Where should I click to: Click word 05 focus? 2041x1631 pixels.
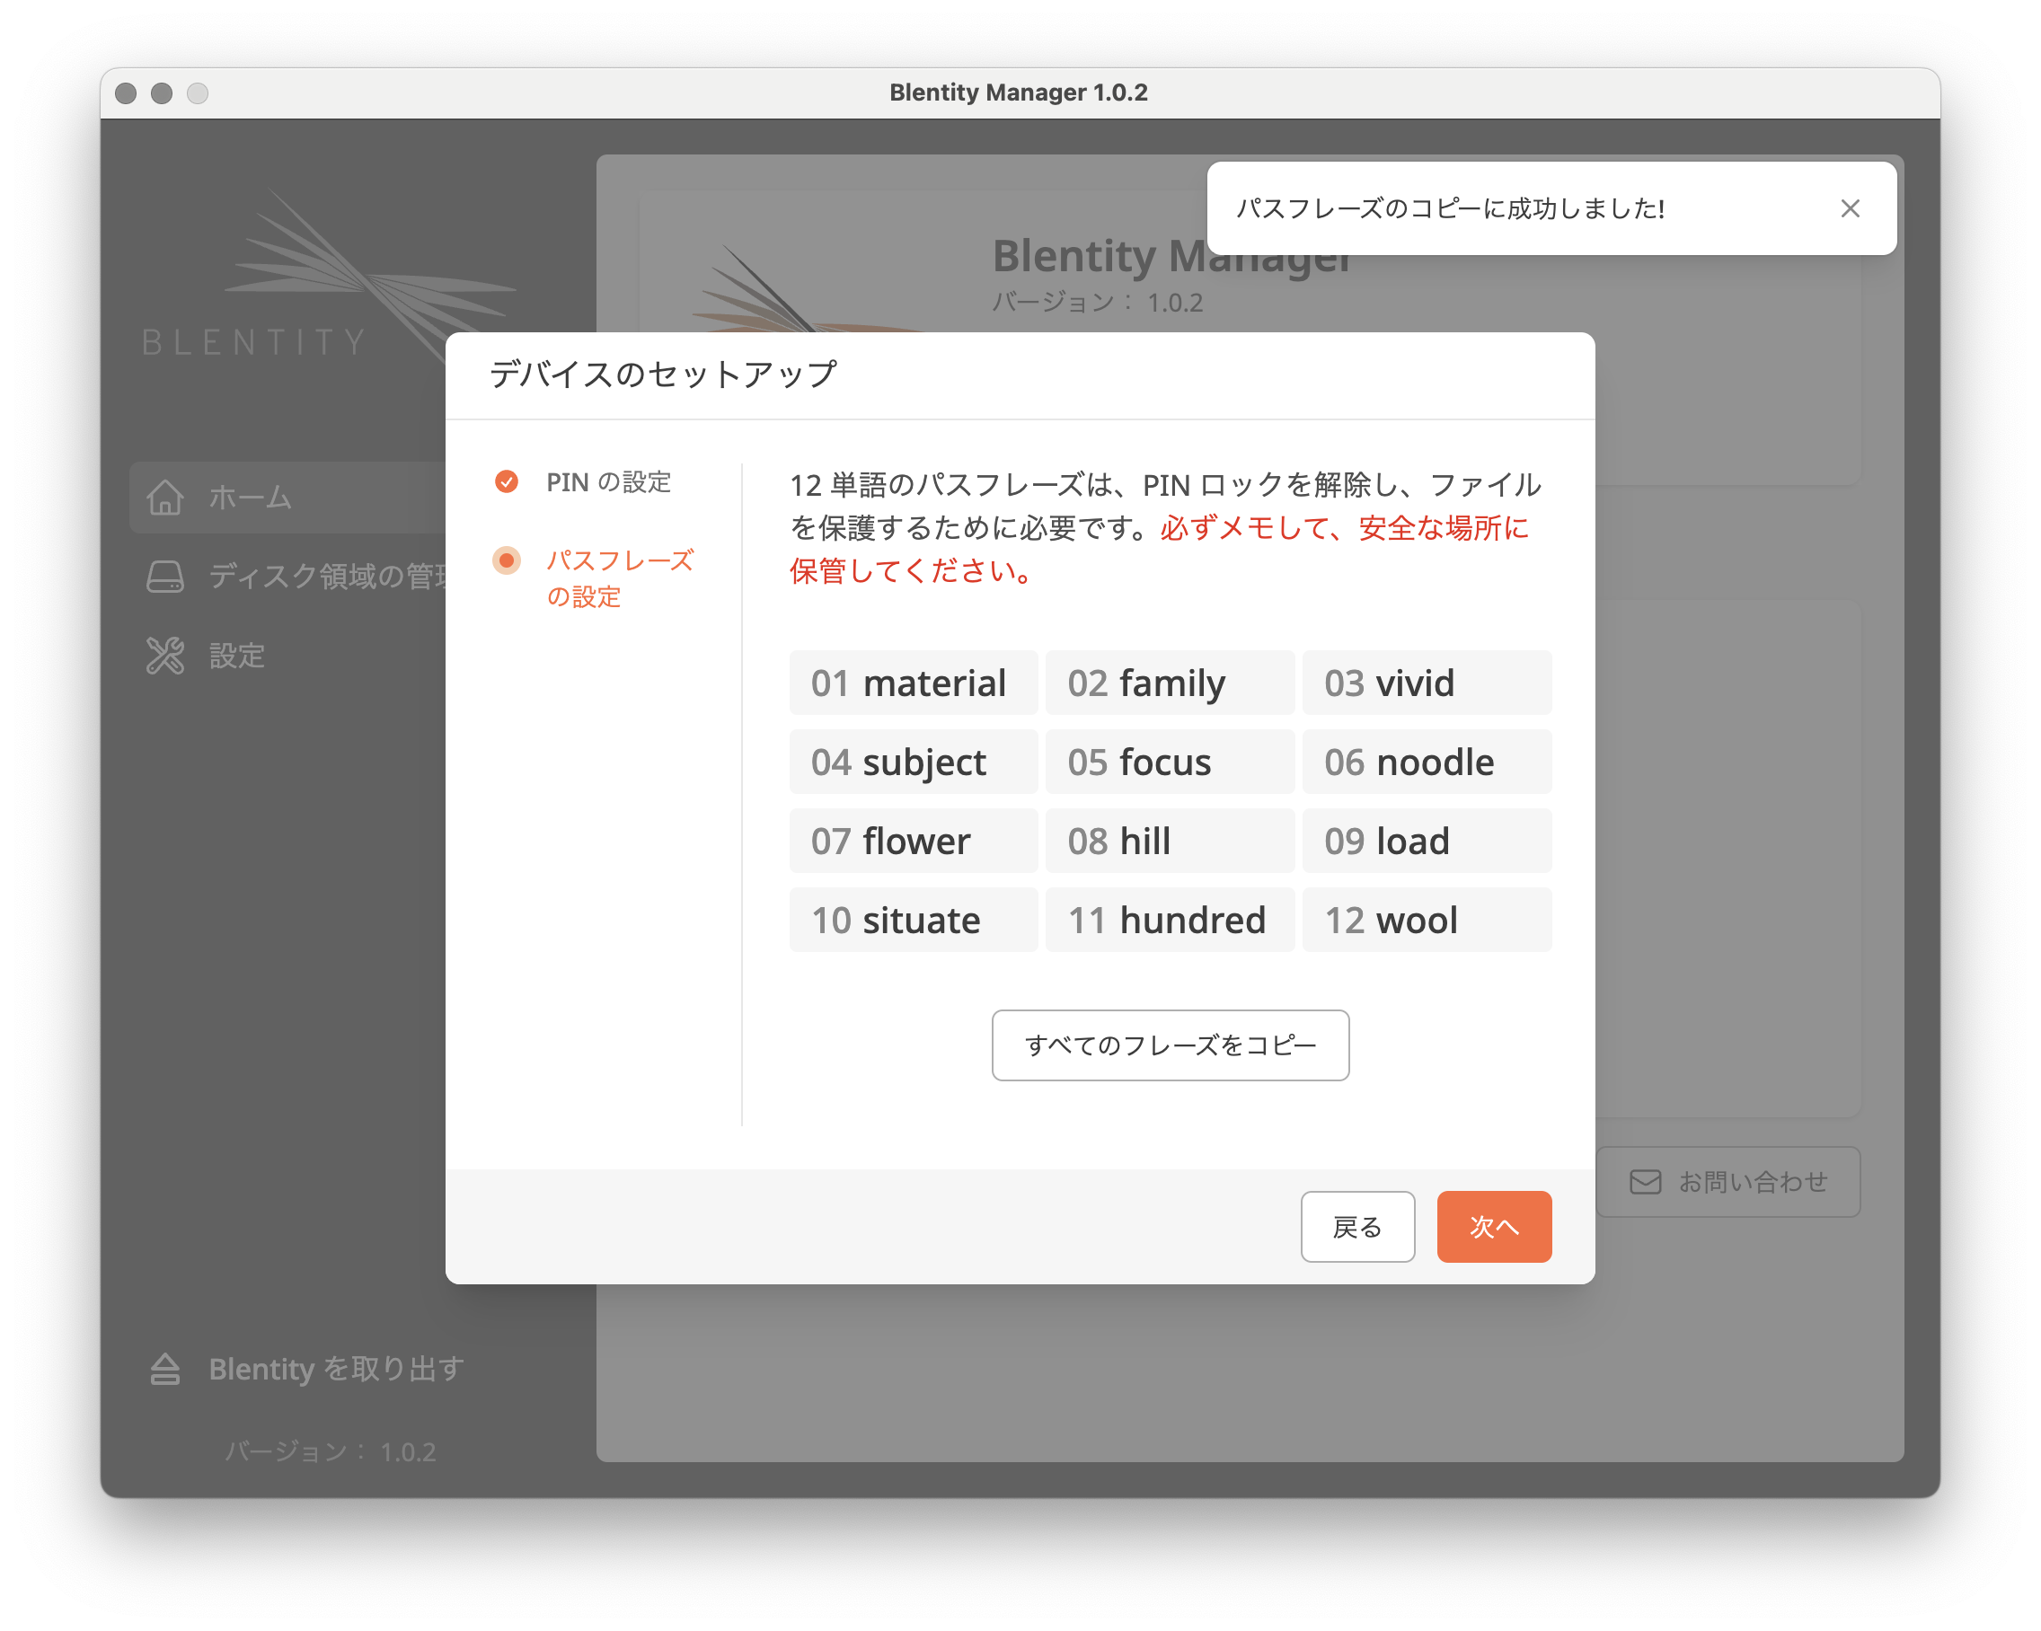[1171, 762]
